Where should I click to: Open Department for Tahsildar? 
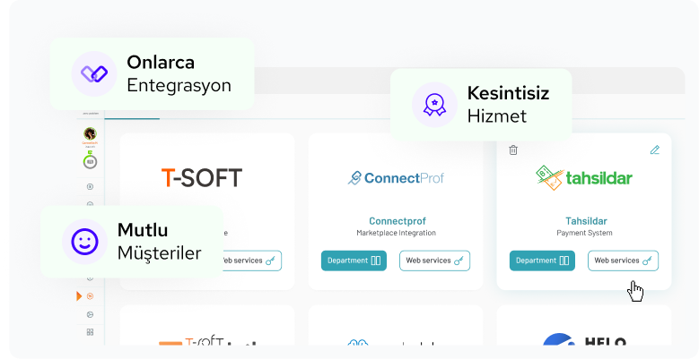tap(542, 261)
